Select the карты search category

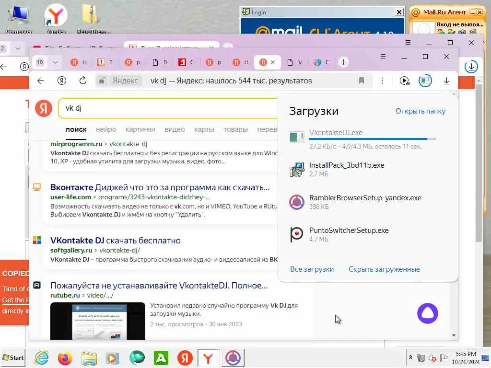(204, 129)
